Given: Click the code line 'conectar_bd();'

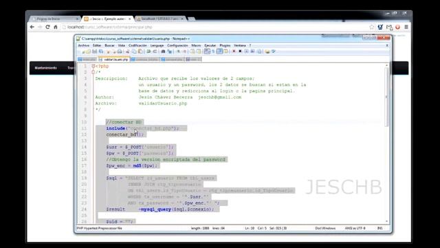Looking at the screenshot, I should pos(125,134).
